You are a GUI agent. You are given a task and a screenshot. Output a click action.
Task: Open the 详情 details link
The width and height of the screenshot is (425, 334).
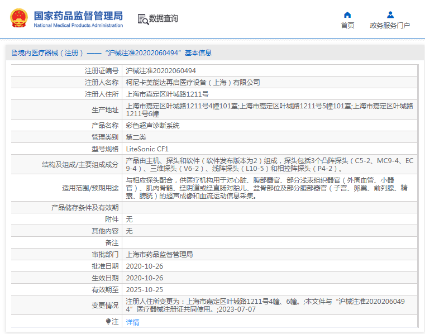tap(132, 322)
